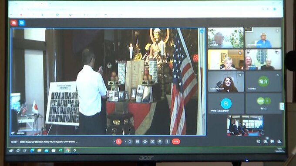
Task: Open the activities icon in Meet
Action: click(279, 142)
